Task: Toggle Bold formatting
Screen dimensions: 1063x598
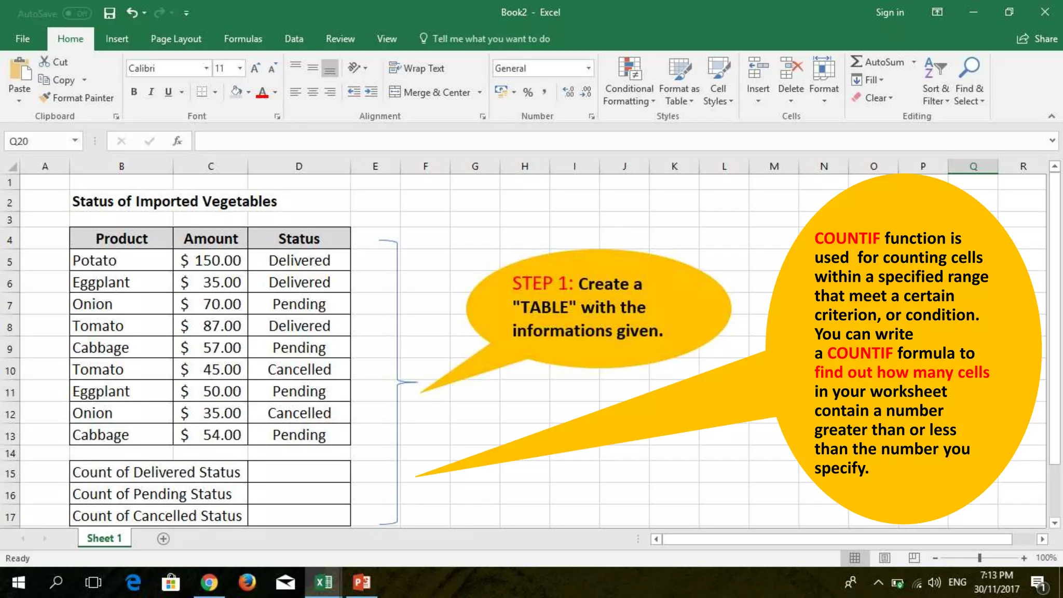Action: click(x=134, y=92)
